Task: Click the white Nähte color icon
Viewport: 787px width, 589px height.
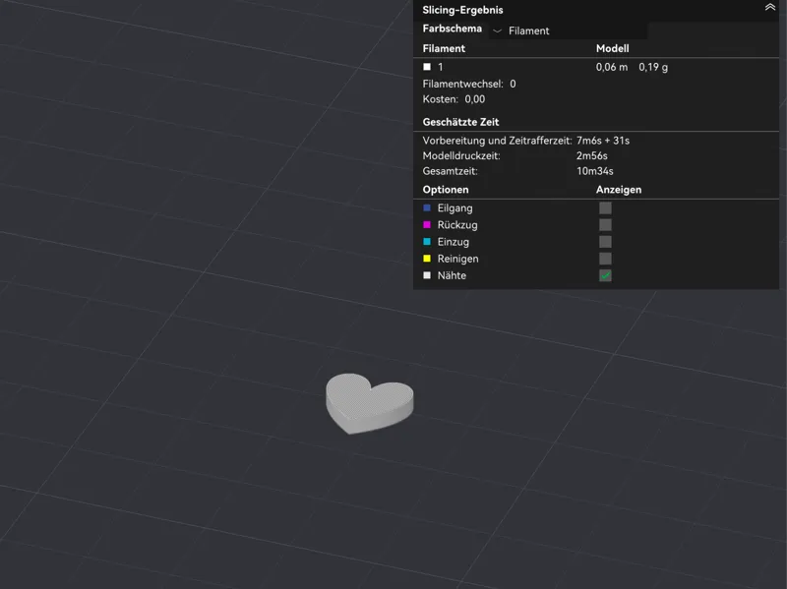Action: (x=427, y=275)
